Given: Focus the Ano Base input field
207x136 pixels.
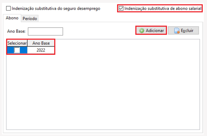Looking at the screenshot, I should 45,31.
